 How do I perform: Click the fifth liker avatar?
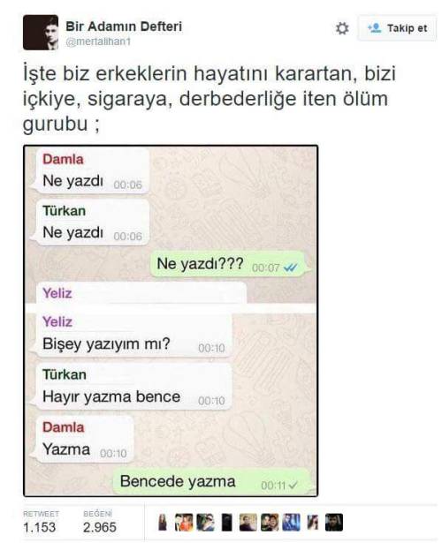point(248,522)
